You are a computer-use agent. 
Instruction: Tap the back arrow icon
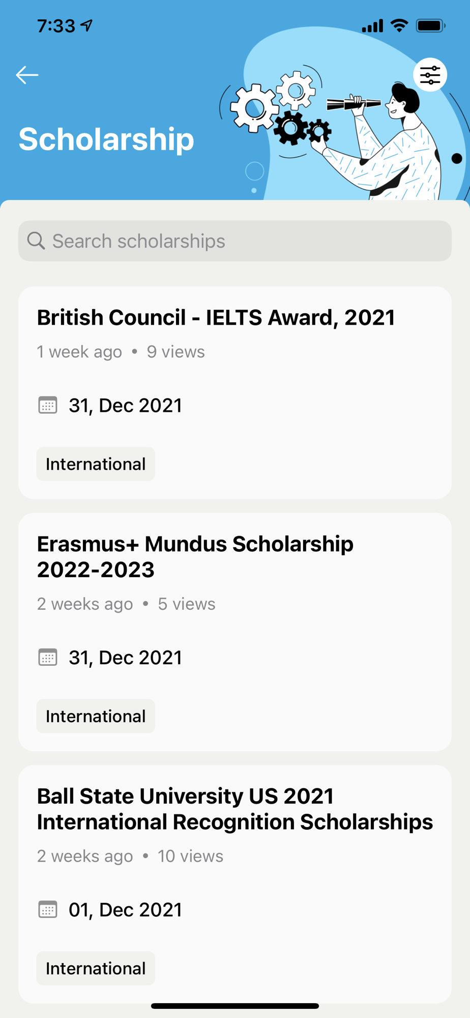point(27,75)
